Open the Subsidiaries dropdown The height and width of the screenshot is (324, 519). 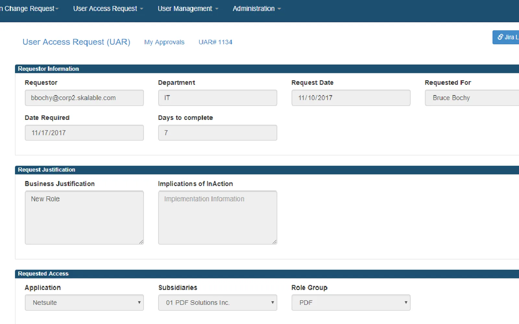pyautogui.click(x=218, y=303)
